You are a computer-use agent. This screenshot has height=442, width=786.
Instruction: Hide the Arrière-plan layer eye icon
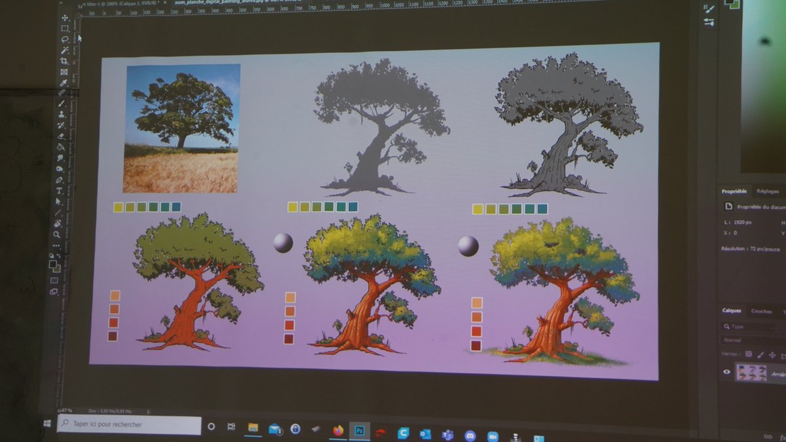pos(726,373)
